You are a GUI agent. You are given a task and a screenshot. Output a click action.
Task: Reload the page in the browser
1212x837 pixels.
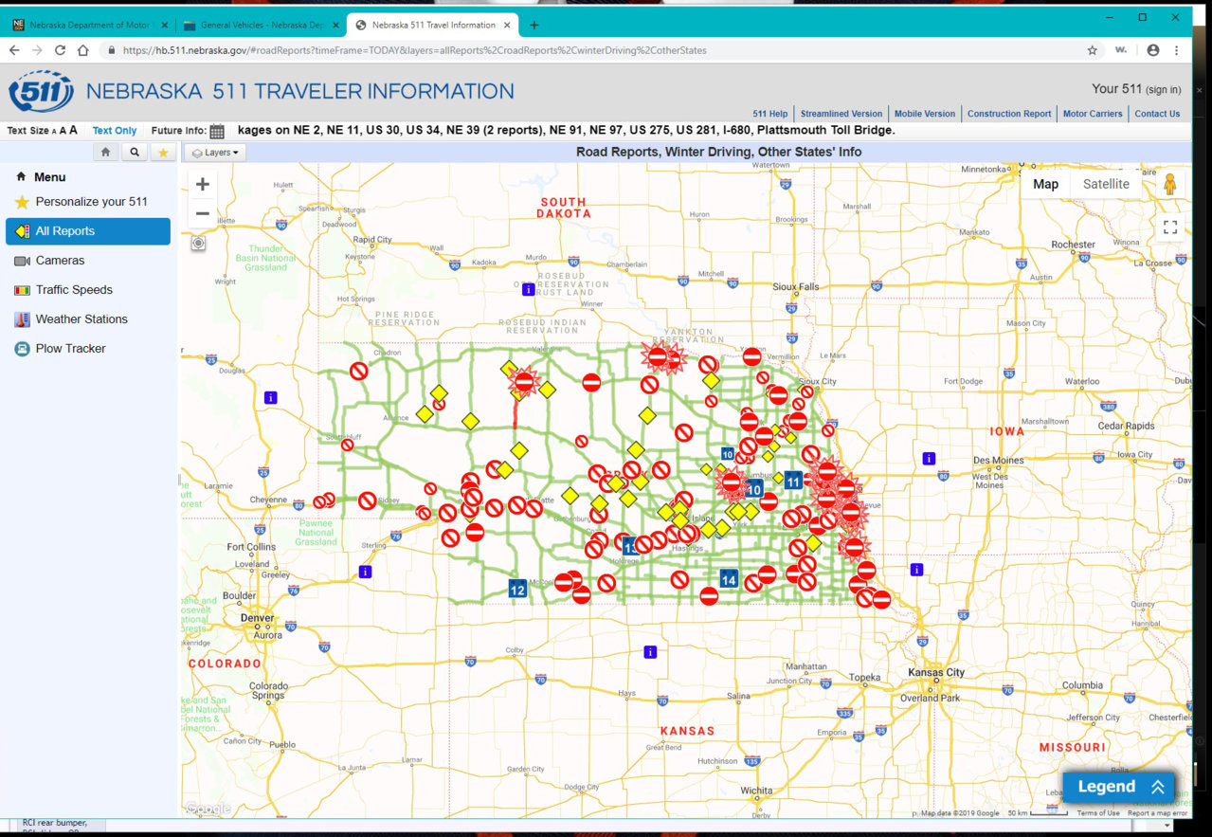coord(60,50)
